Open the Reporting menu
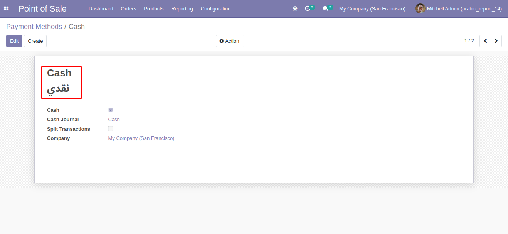Image resolution: width=508 pixels, height=234 pixels. (x=182, y=8)
